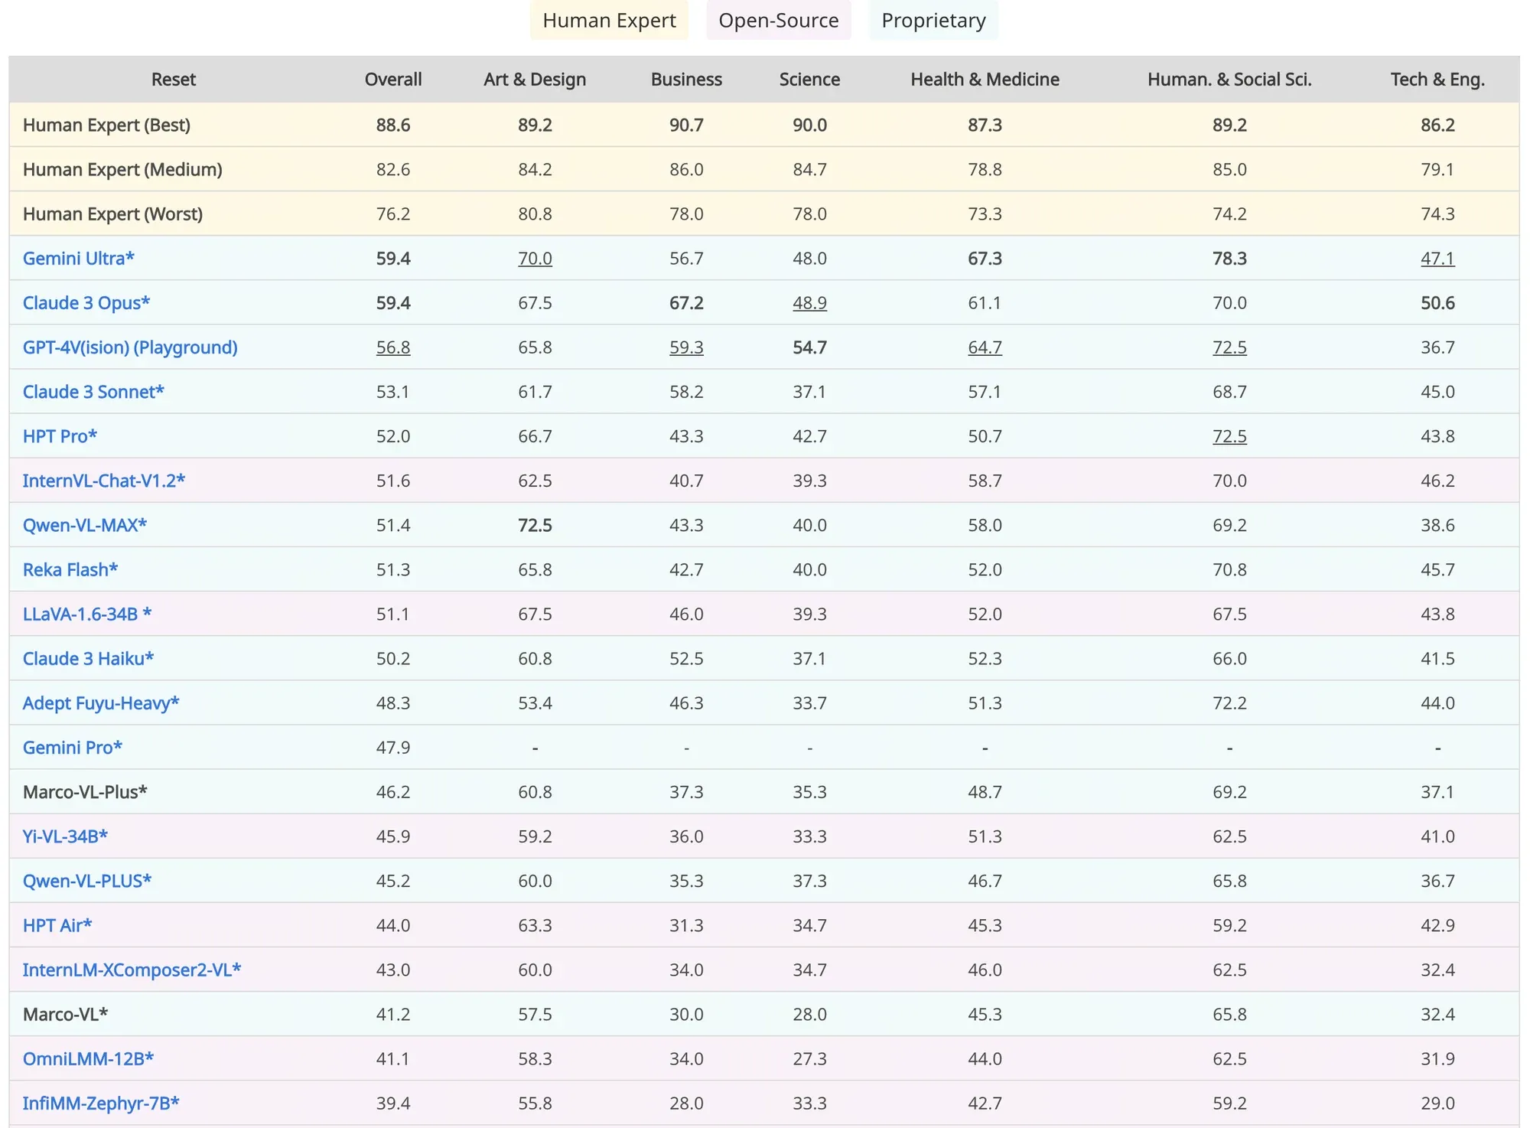Open the LLaVA-1.6-34B link
This screenshot has height=1128, width=1530.
[86, 615]
